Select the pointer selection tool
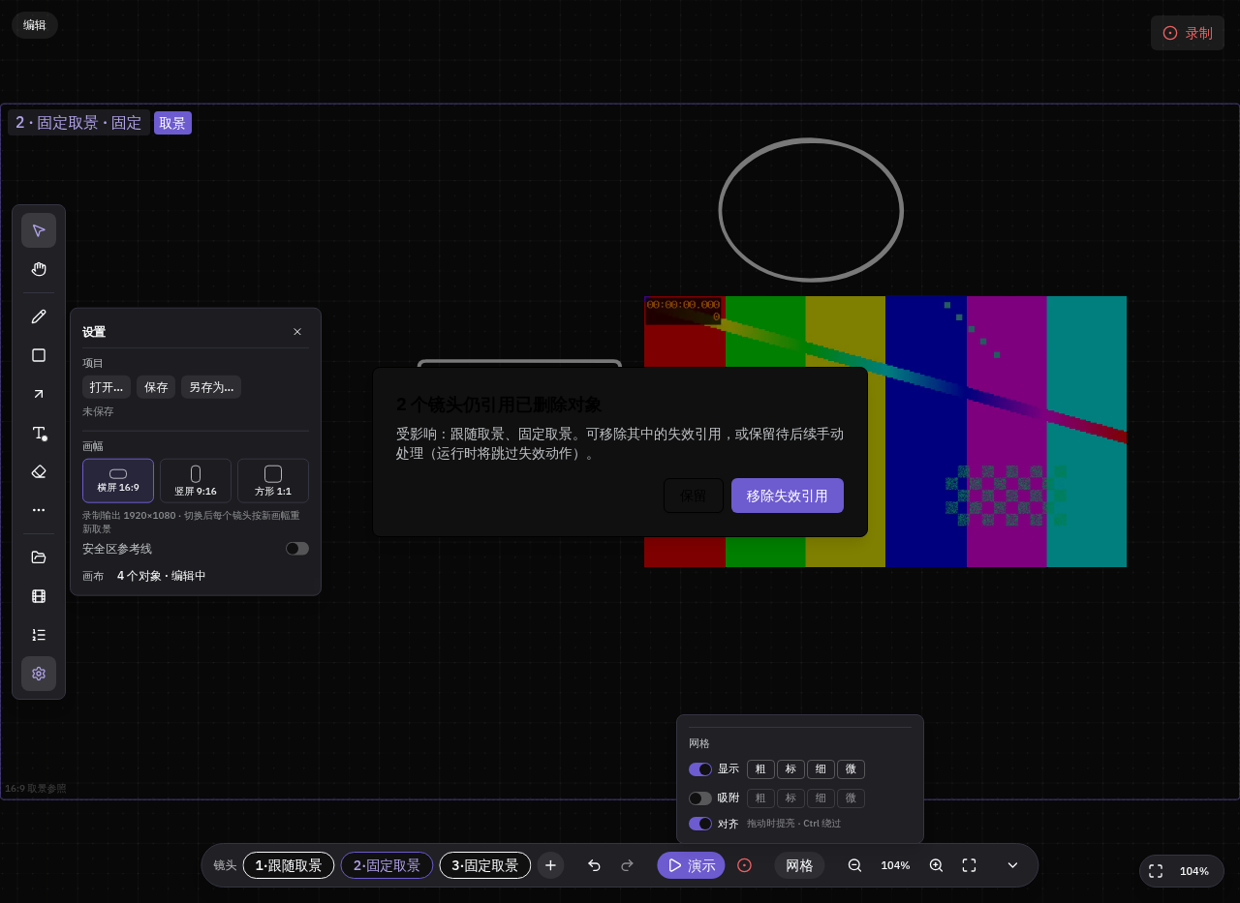 pyautogui.click(x=39, y=230)
